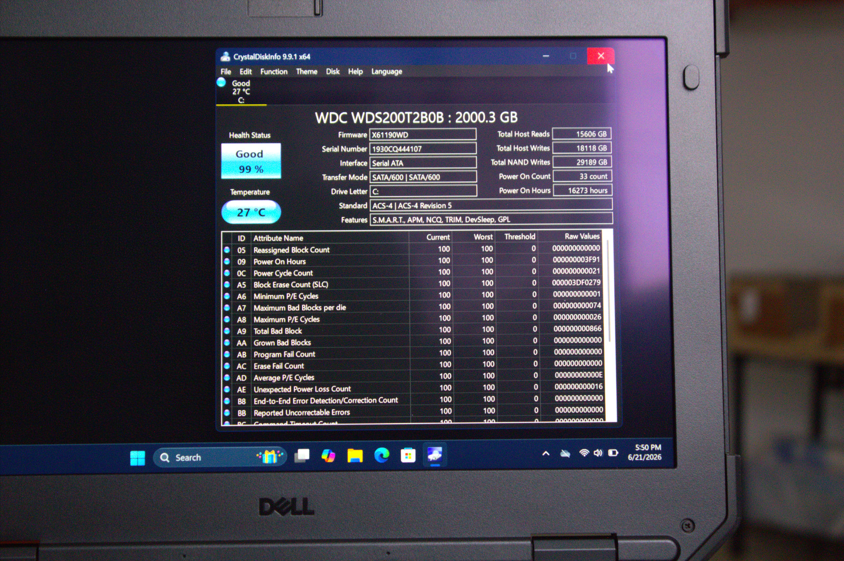
Task: Open Task View from the taskbar
Action: (x=302, y=456)
